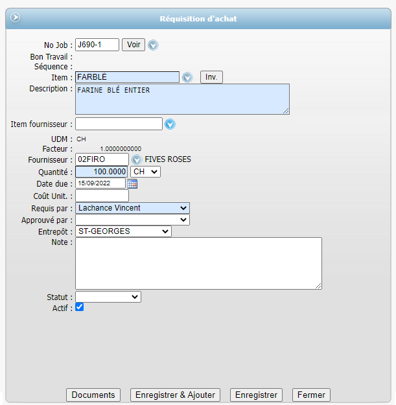Click the FIVES ROSES supplier name text
396x405 pixels.
pos(168,159)
